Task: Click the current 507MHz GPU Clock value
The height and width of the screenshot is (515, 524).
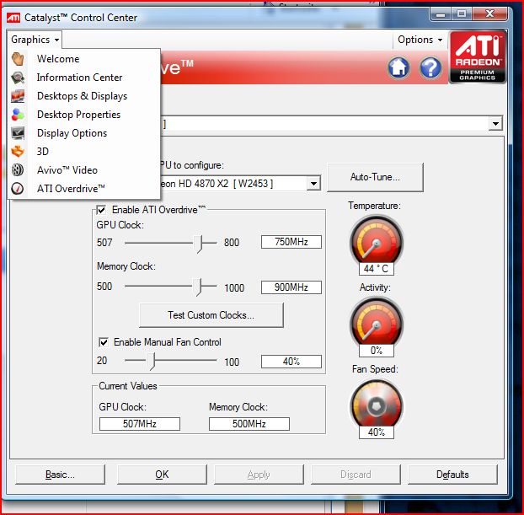Action: coord(140,424)
